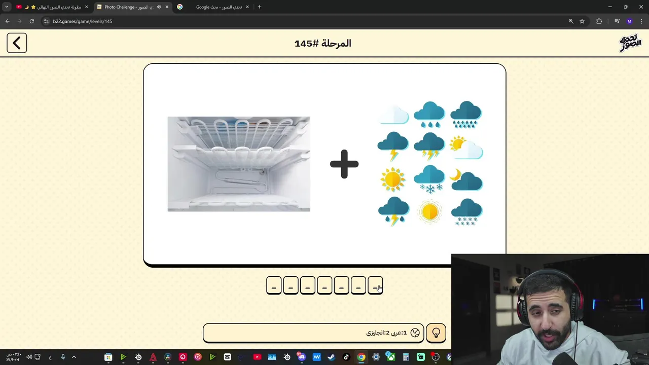649x365 pixels.
Task: Go back using the page's left chevron button
Action: 17,43
